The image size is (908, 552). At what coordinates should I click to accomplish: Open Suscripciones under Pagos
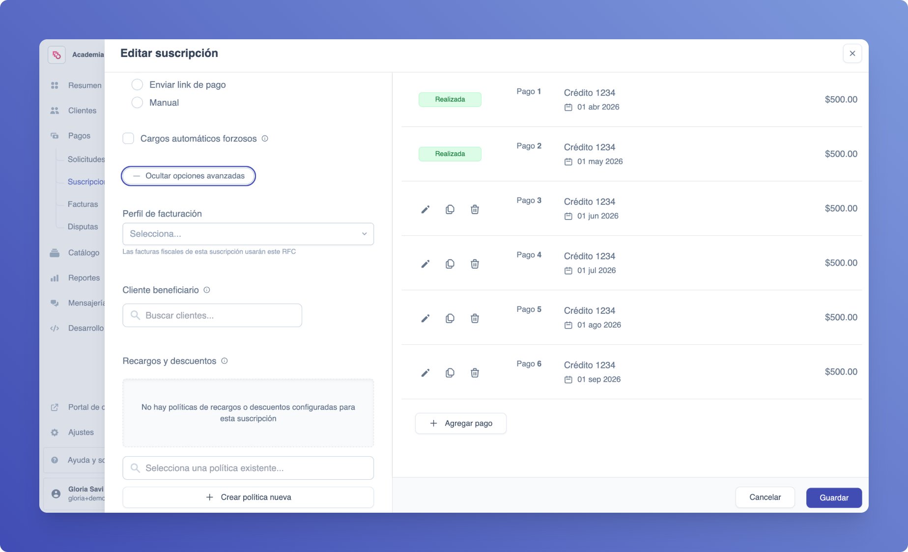(86, 182)
